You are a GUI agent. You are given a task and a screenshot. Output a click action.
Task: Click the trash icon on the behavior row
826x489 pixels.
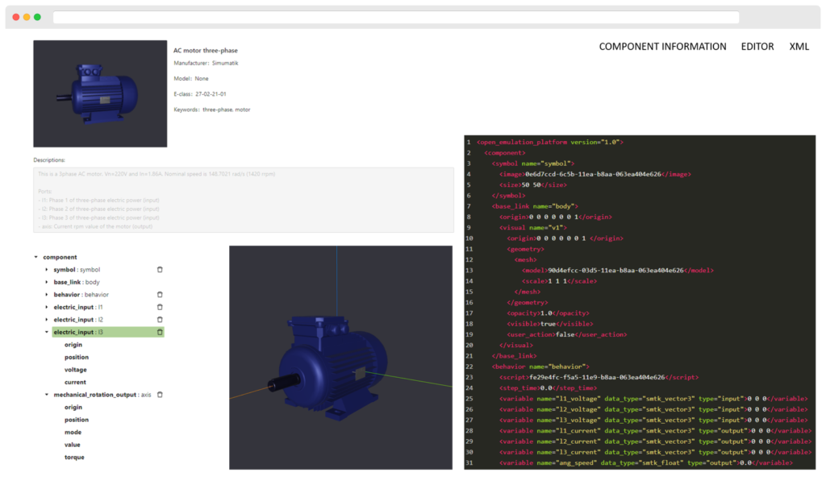(160, 295)
